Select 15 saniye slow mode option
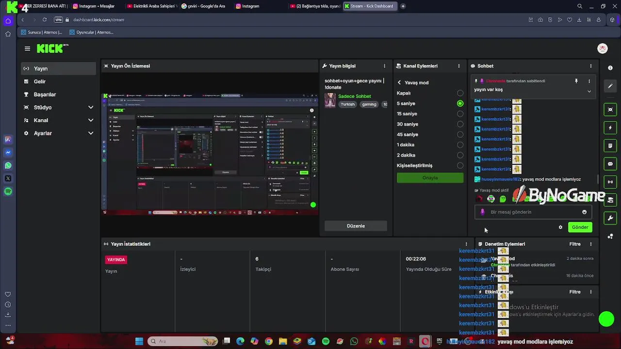Viewport: 621px width, 349px height. 460,114
